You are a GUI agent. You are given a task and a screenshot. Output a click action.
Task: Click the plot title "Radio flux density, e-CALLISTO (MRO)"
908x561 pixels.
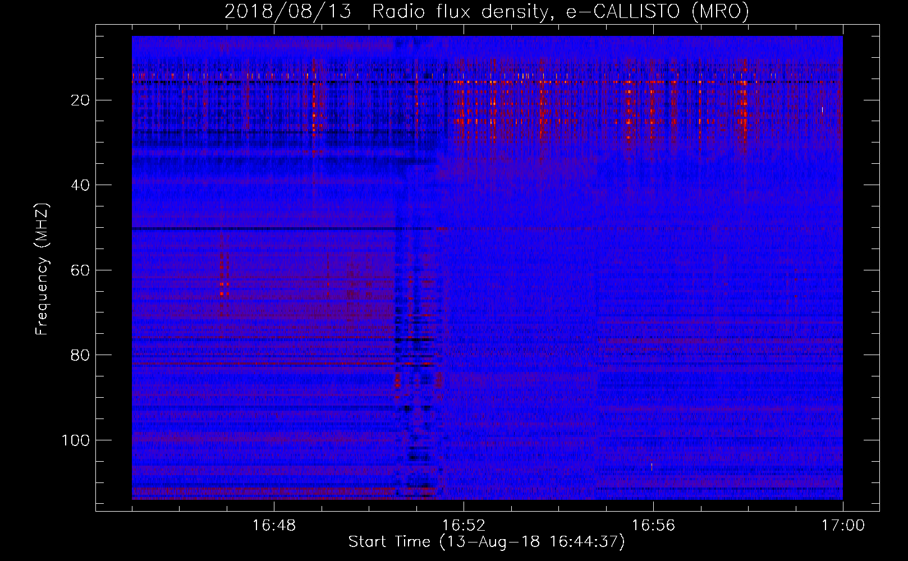[560, 11]
